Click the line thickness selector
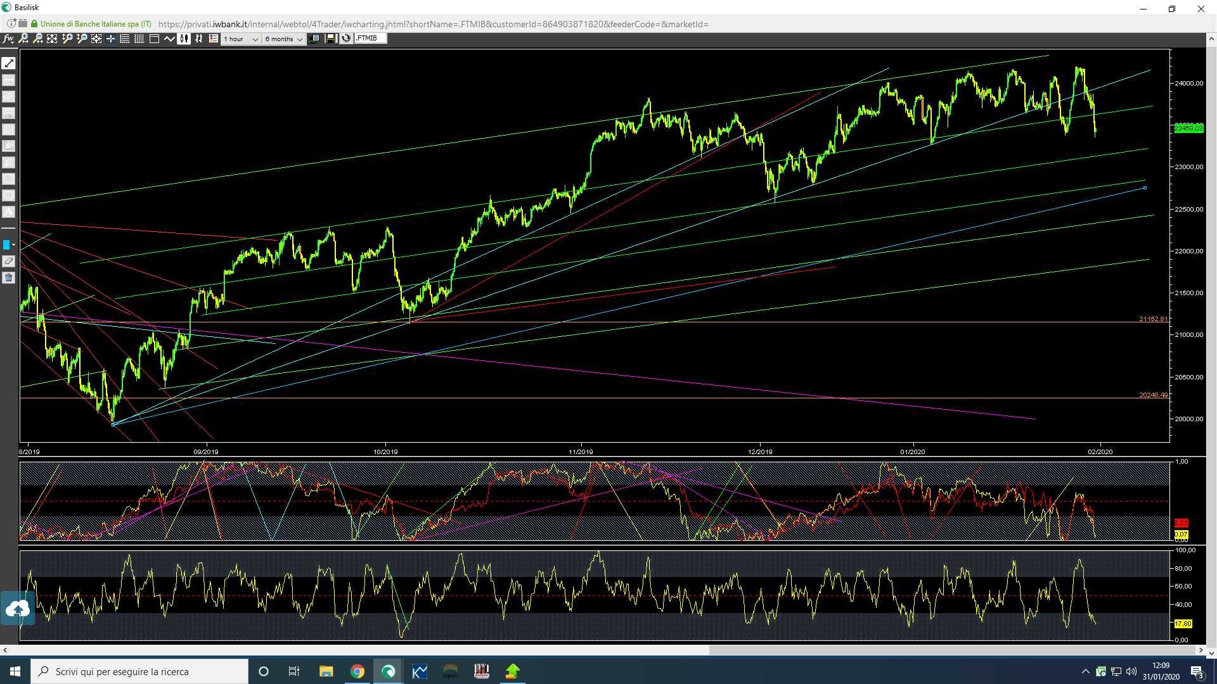Screen dimensions: 1217x684 click(x=8, y=228)
